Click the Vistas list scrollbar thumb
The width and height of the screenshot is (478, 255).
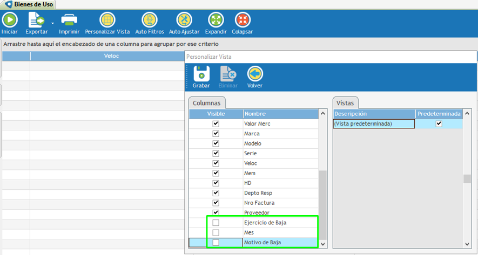pyautogui.click(x=467, y=179)
